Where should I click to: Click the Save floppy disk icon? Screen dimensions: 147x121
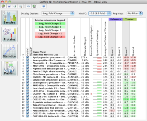[x=9, y=6]
